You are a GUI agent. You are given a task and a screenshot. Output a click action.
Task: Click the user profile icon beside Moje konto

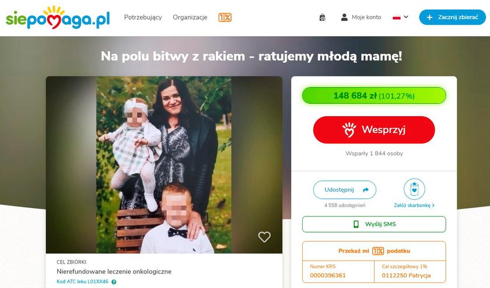(x=344, y=17)
